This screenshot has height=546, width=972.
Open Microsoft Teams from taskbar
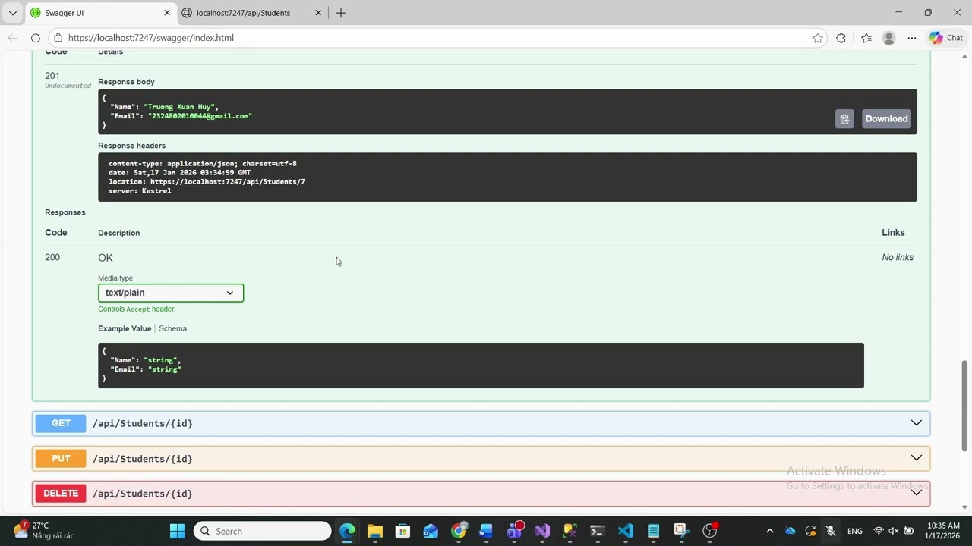[x=515, y=531]
